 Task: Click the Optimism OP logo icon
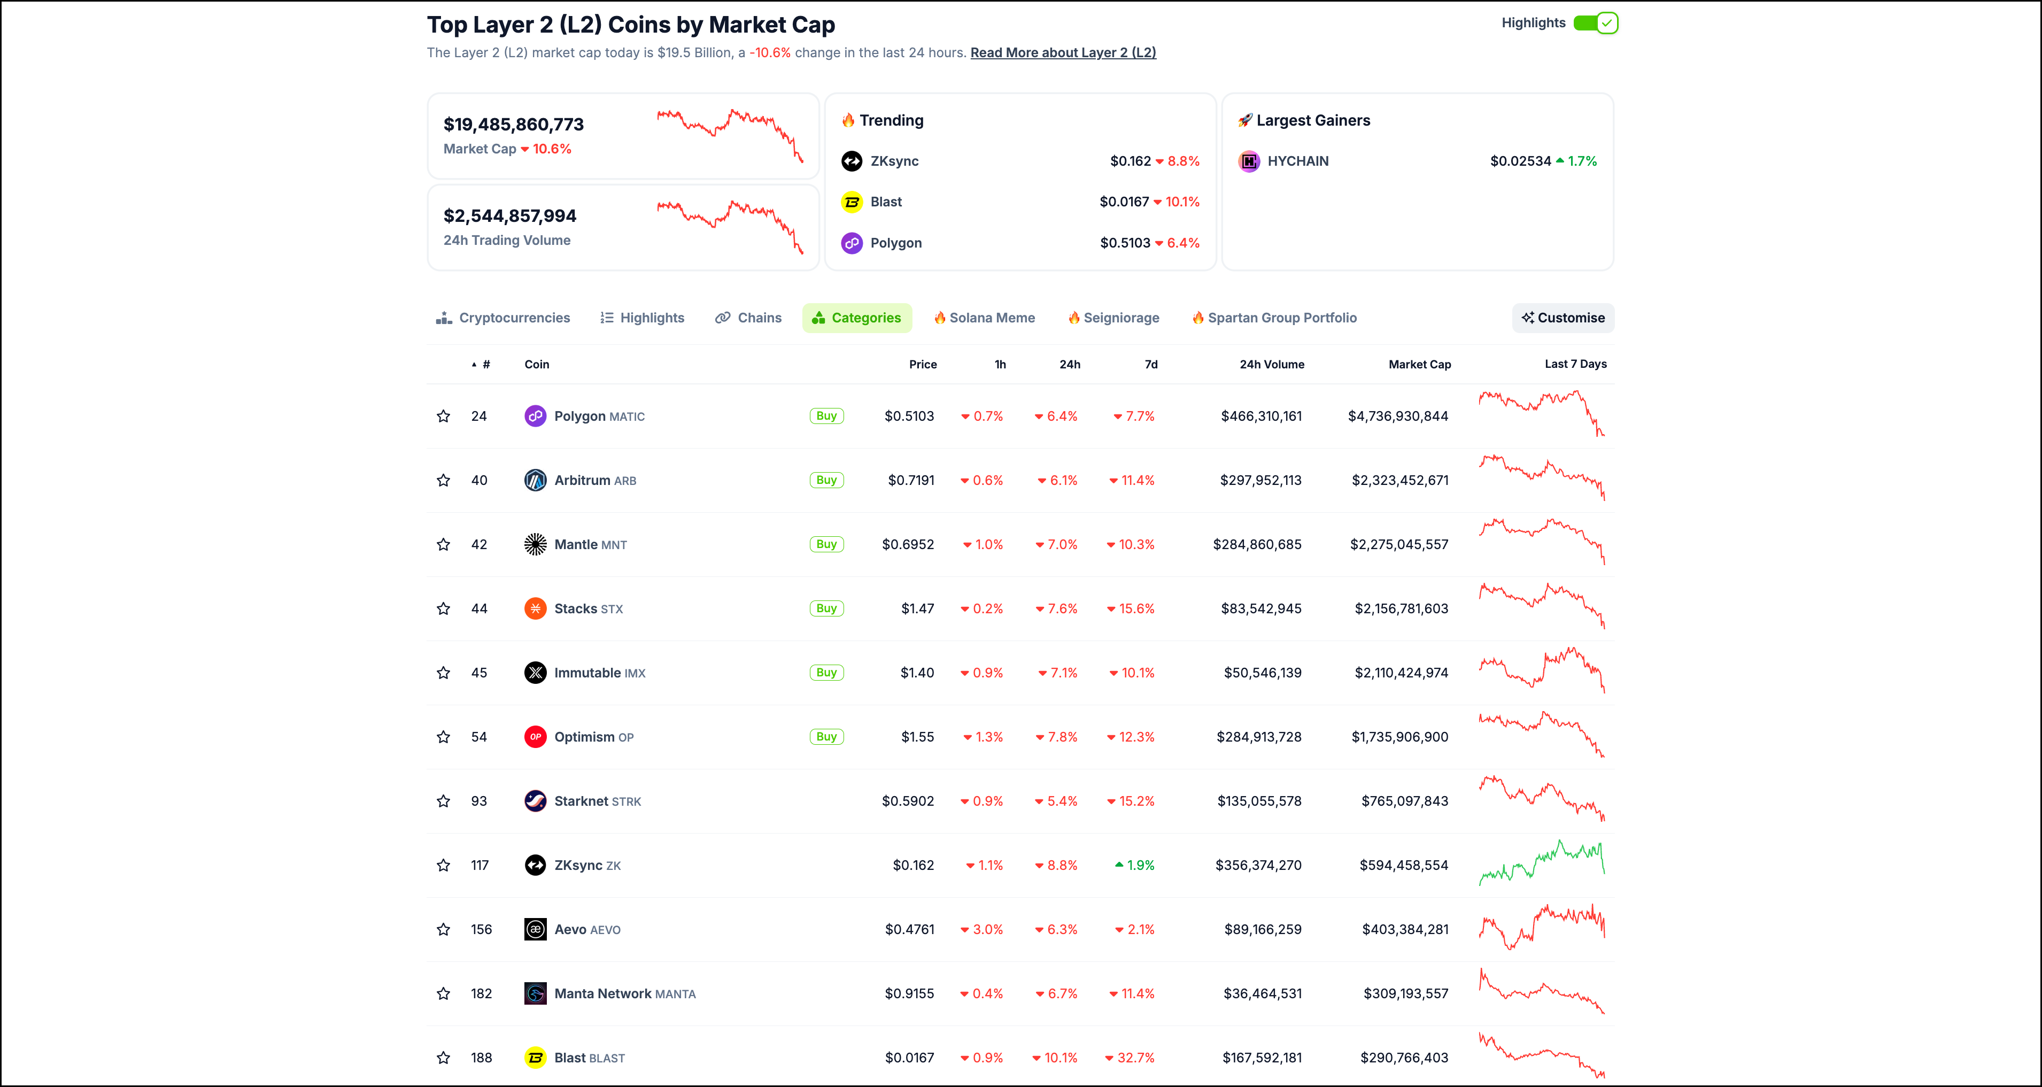tap(535, 737)
